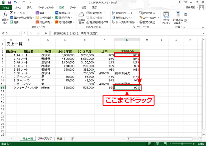
Task: Switch to Normal view in status bar
Action: [x=150, y=144]
